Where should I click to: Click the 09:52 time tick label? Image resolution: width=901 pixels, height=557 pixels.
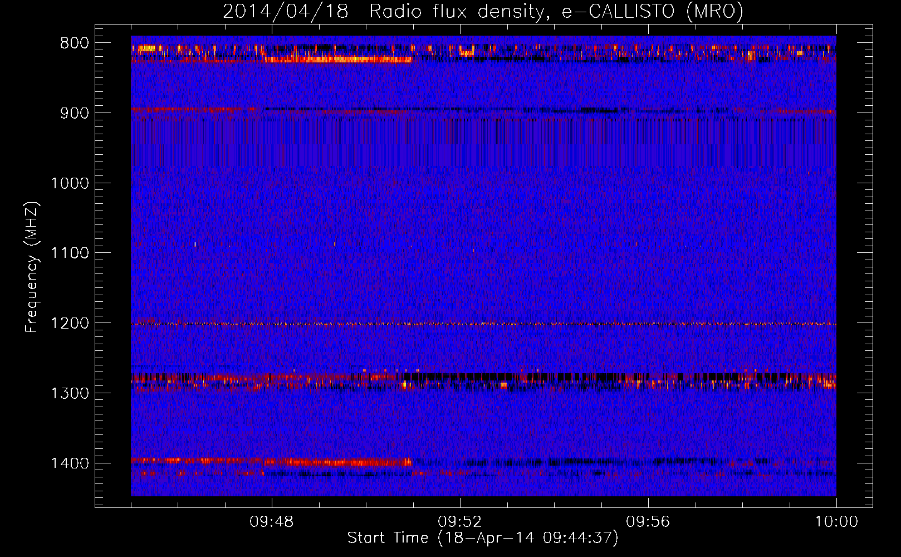[x=460, y=522]
